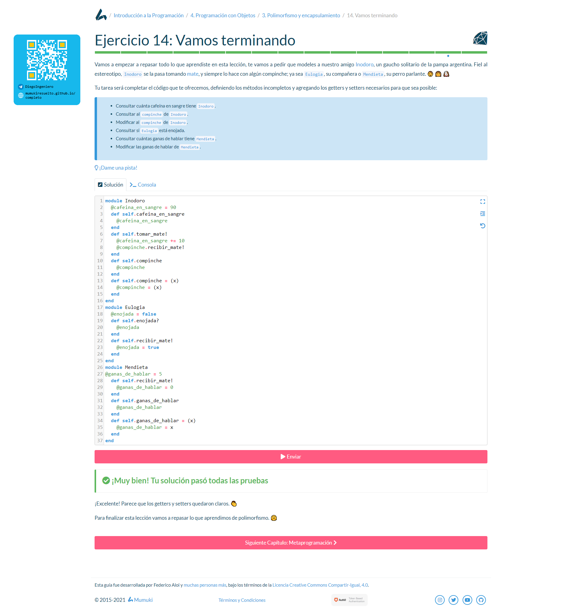Click the Enviar submit button
The width and height of the screenshot is (582, 613).
click(x=291, y=456)
